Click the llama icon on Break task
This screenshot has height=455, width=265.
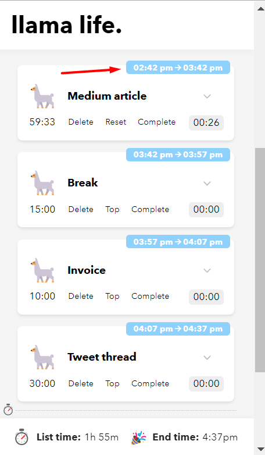pyautogui.click(x=42, y=183)
